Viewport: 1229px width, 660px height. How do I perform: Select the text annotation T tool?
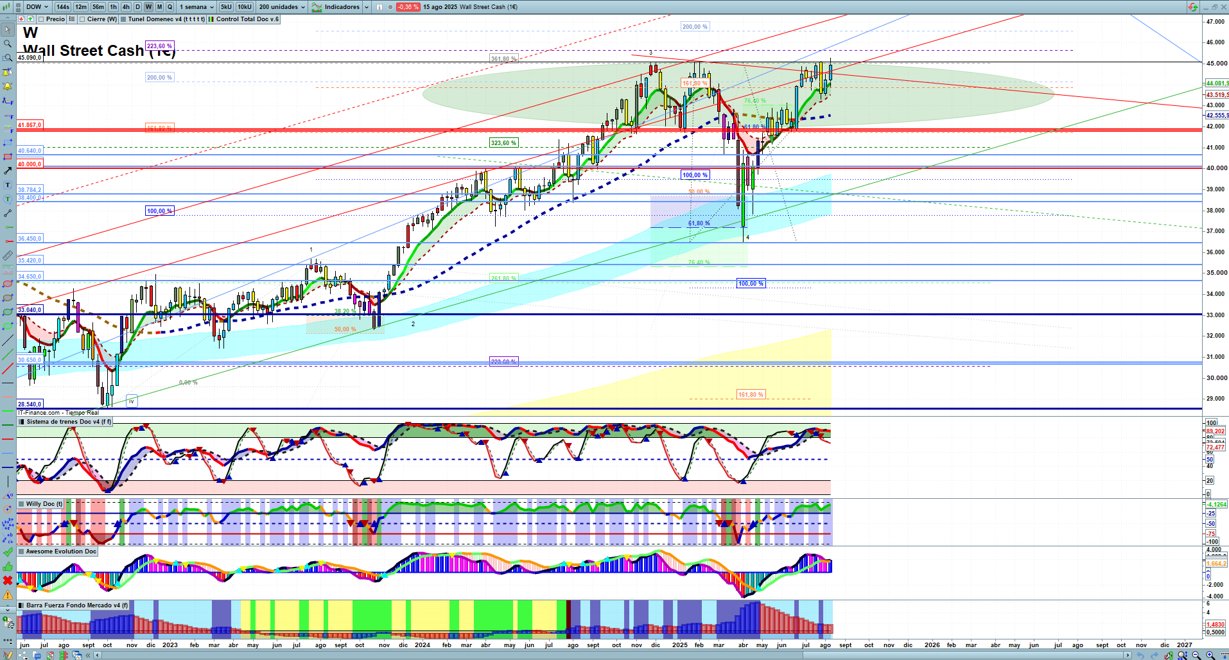[8, 185]
